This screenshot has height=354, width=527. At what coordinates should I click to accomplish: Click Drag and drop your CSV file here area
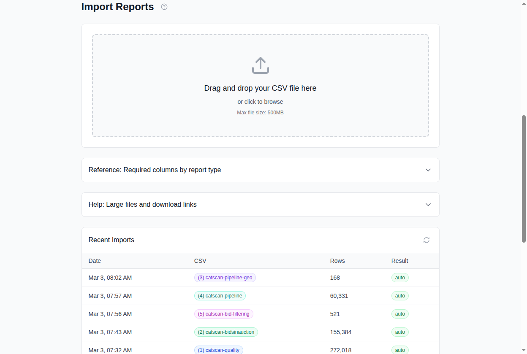(x=260, y=88)
